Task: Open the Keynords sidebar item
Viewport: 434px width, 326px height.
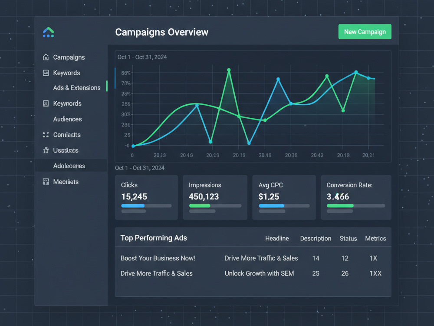Action: pos(67,103)
